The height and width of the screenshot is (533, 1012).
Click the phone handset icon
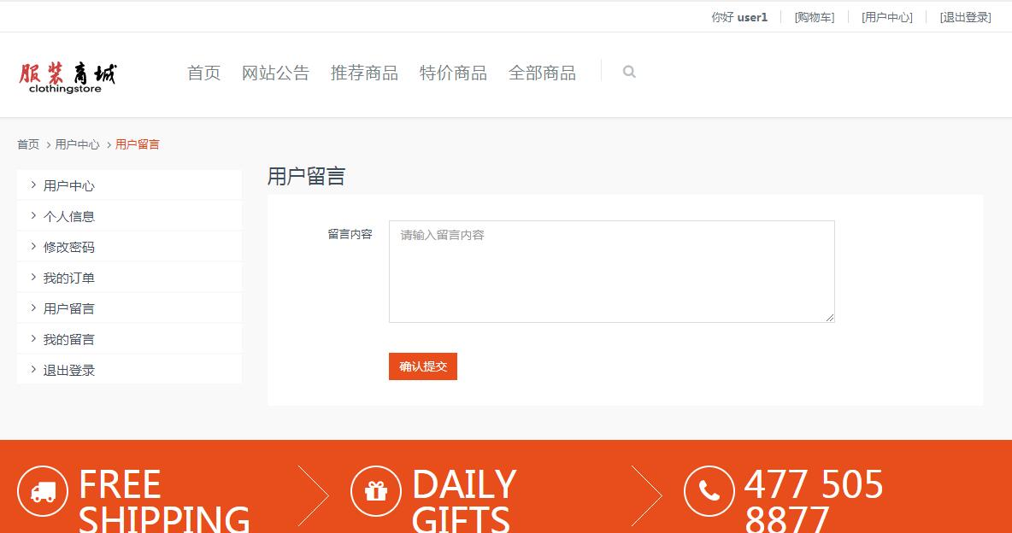click(x=709, y=491)
